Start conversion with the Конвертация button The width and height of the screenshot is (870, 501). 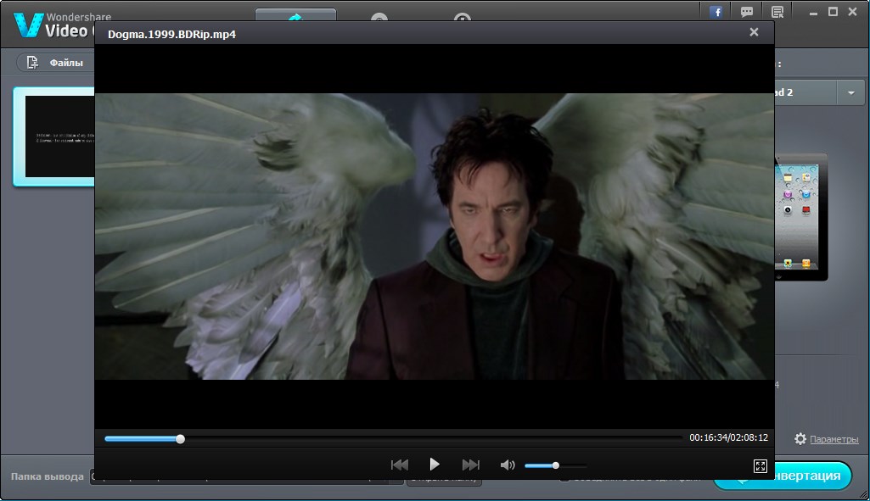(813, 476)
